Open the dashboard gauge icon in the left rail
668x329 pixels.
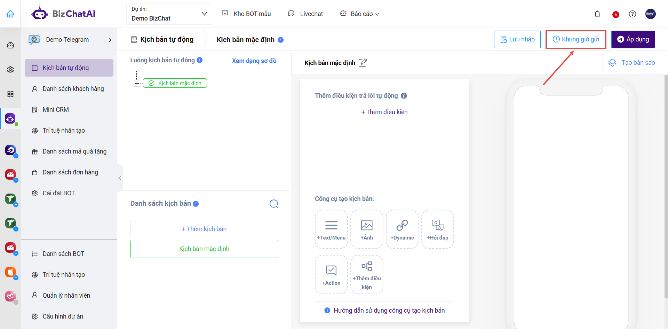[x=10, y=45]
